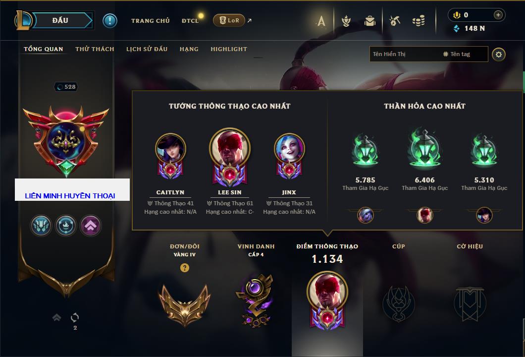Viewport: 525px width, 357px height.
Task: Open the loot backpack icon
Action: click(370, 21)
